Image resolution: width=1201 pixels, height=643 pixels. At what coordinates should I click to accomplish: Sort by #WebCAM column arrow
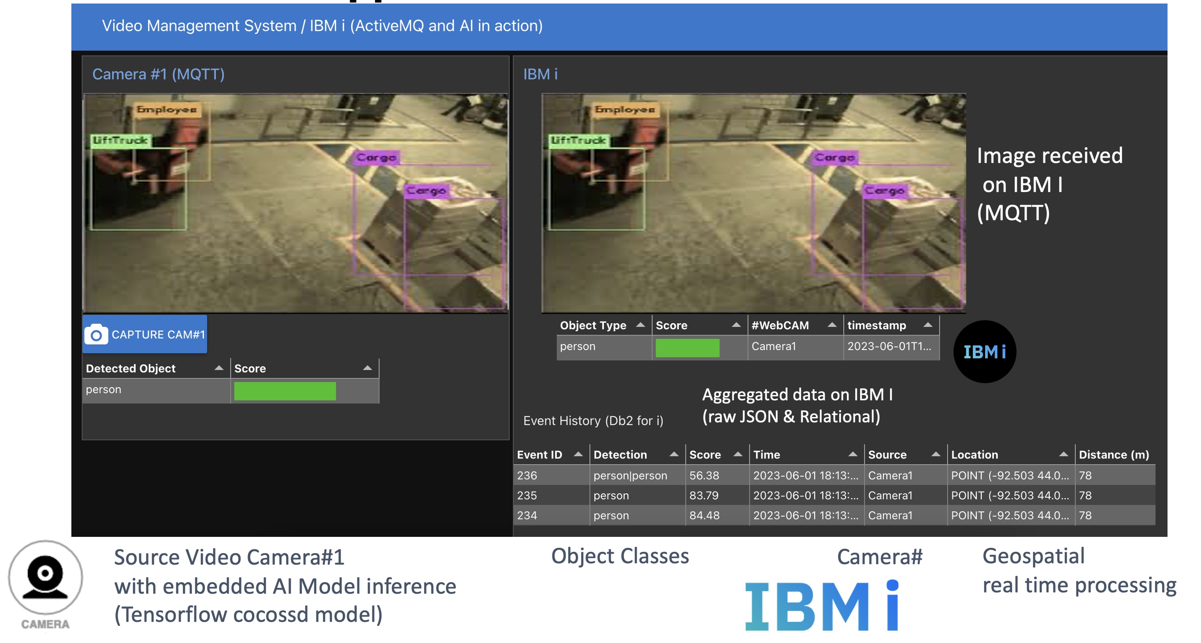coord(832,325)
